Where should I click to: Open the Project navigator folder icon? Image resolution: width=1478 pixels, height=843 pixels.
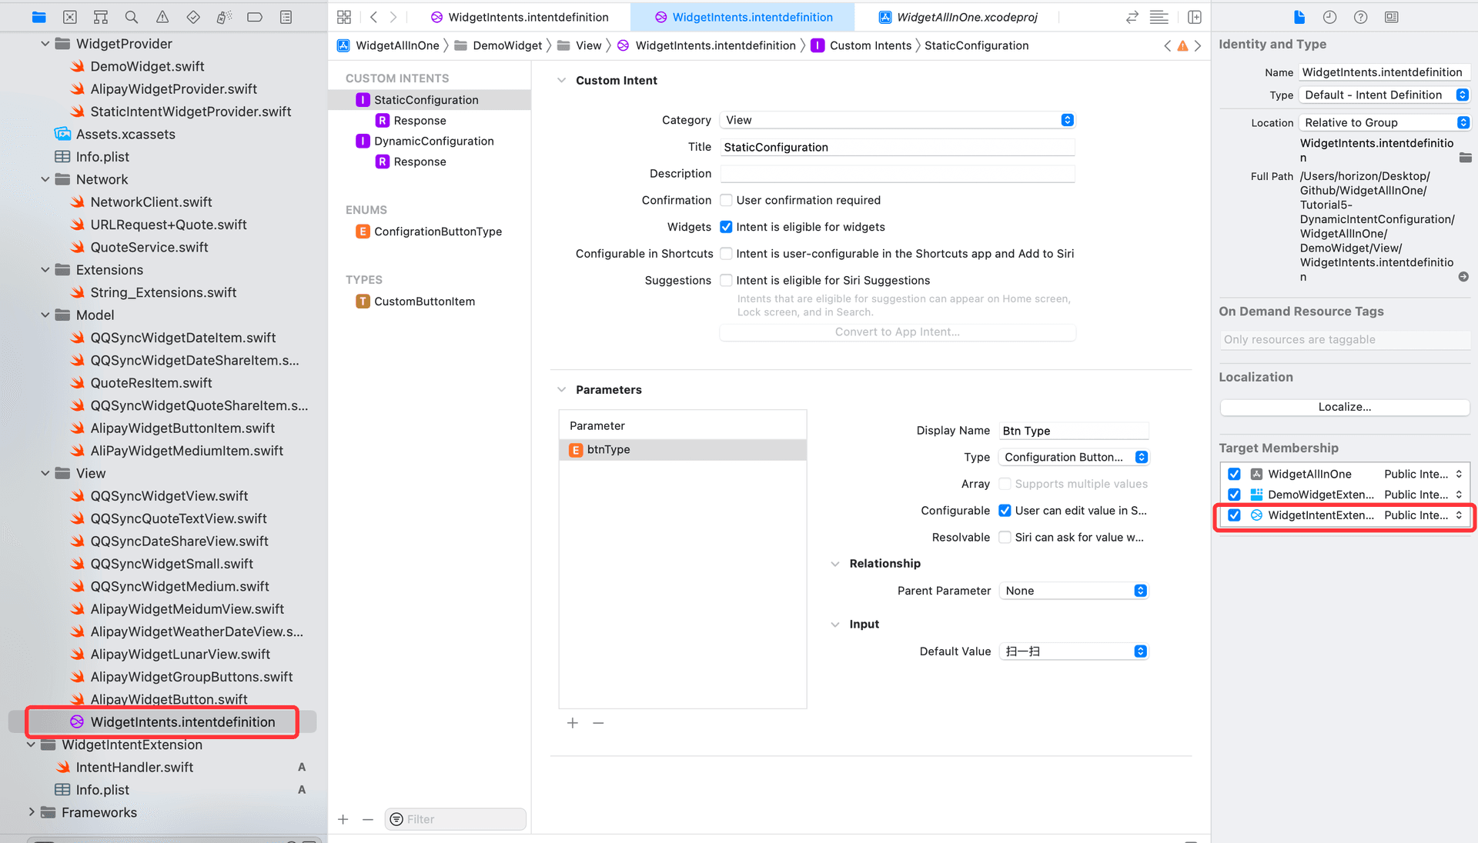(x=38, y=17)
